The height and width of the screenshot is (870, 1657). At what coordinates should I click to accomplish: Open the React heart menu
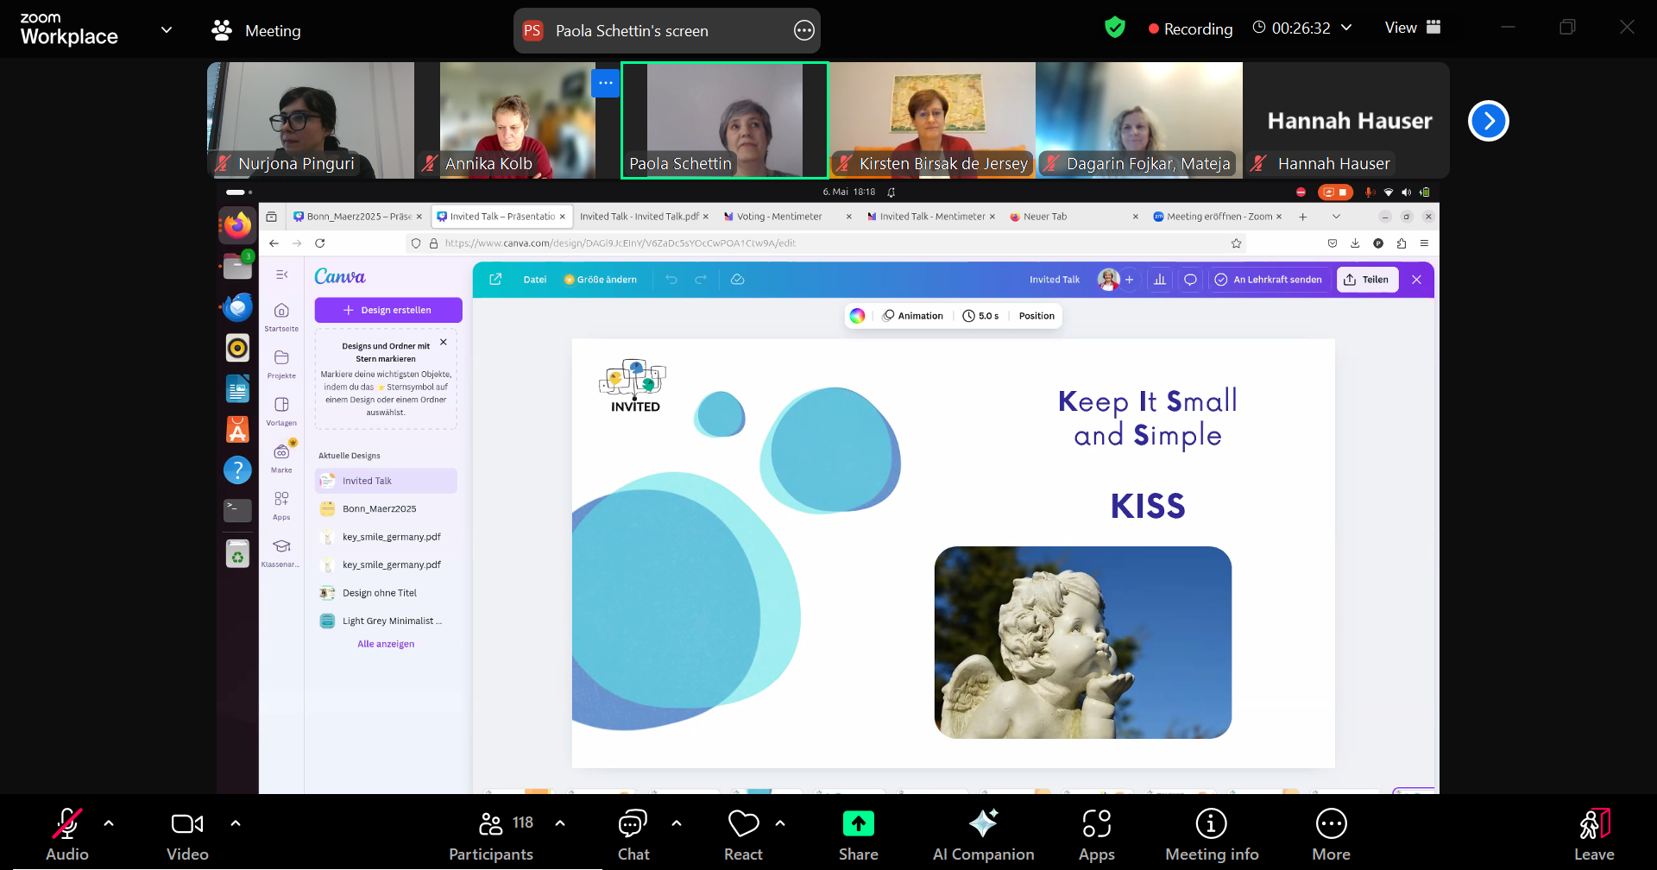tap(743, 834)
